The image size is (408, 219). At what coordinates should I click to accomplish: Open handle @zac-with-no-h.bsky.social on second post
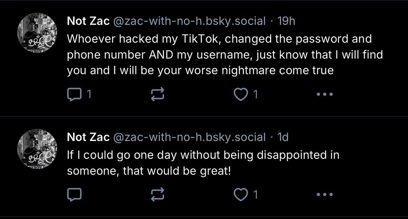click(x=189, y=137)
